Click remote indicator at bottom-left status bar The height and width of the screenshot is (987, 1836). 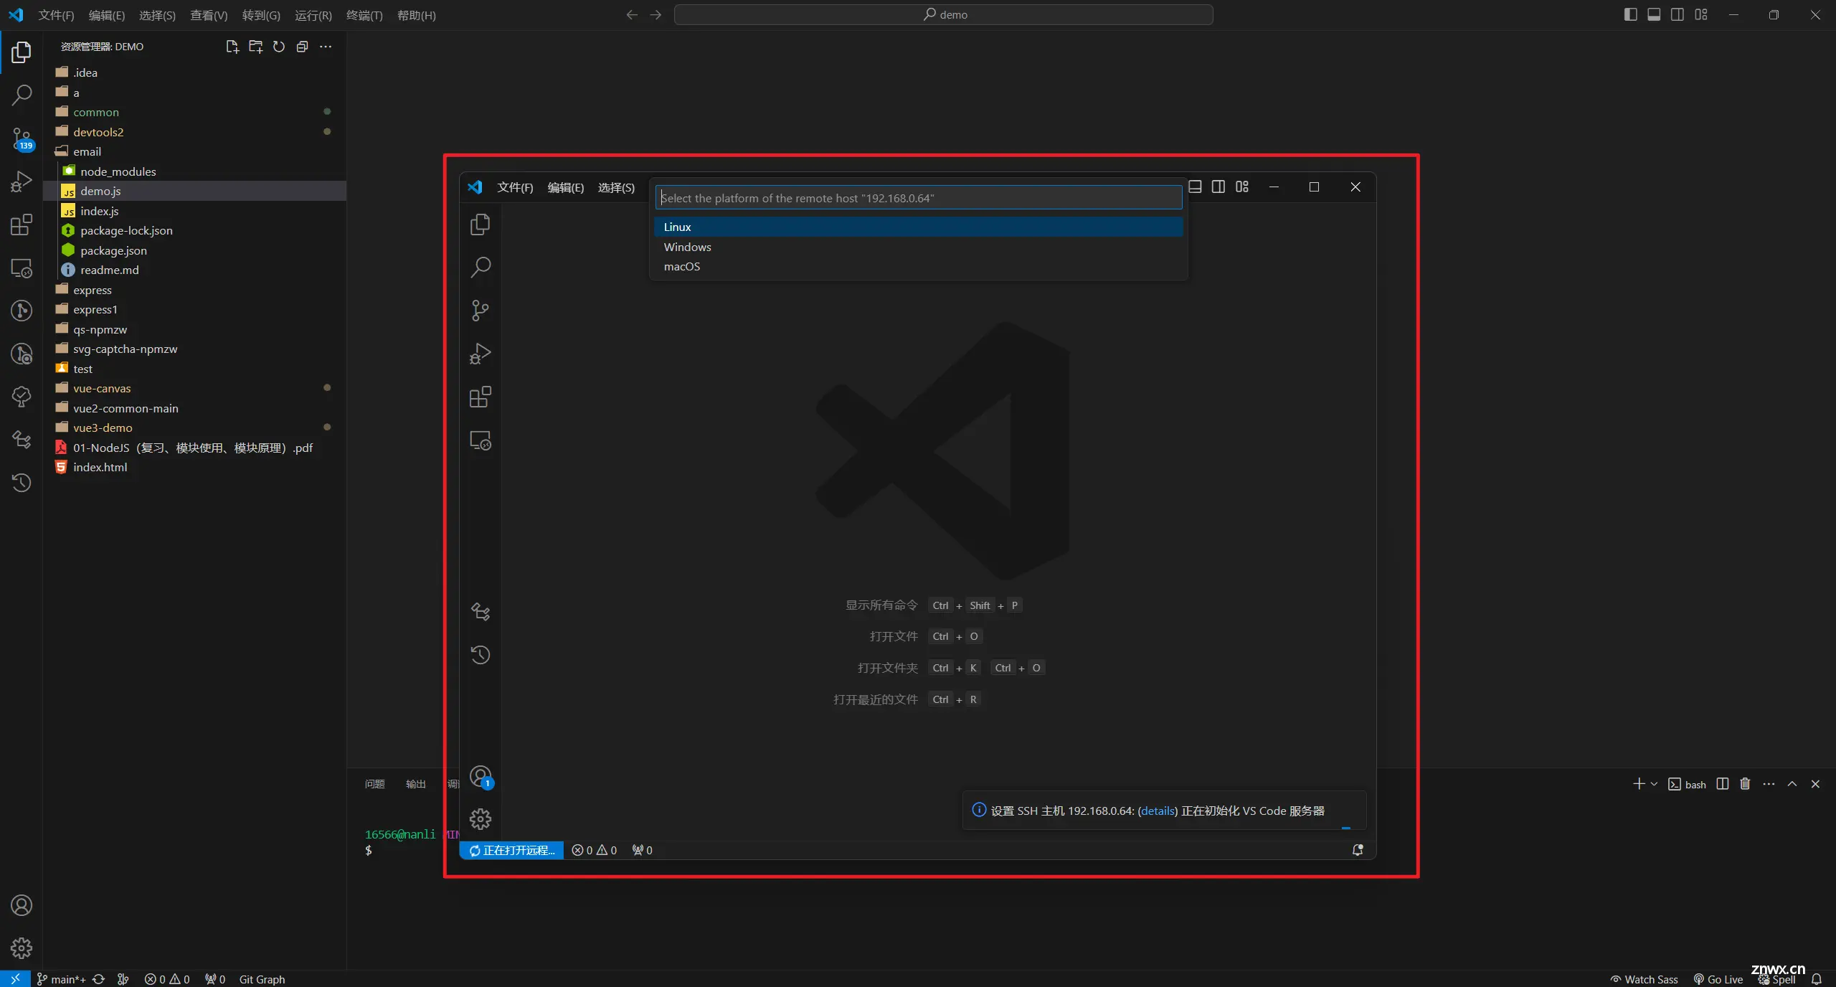coord(15,979)
